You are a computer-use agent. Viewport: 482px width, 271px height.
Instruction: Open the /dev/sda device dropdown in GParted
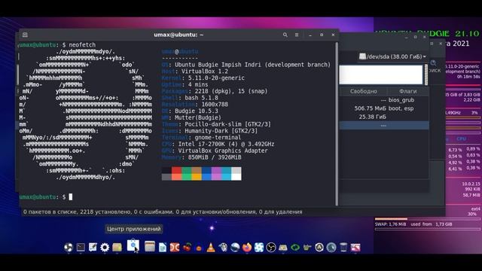point(393,56)
